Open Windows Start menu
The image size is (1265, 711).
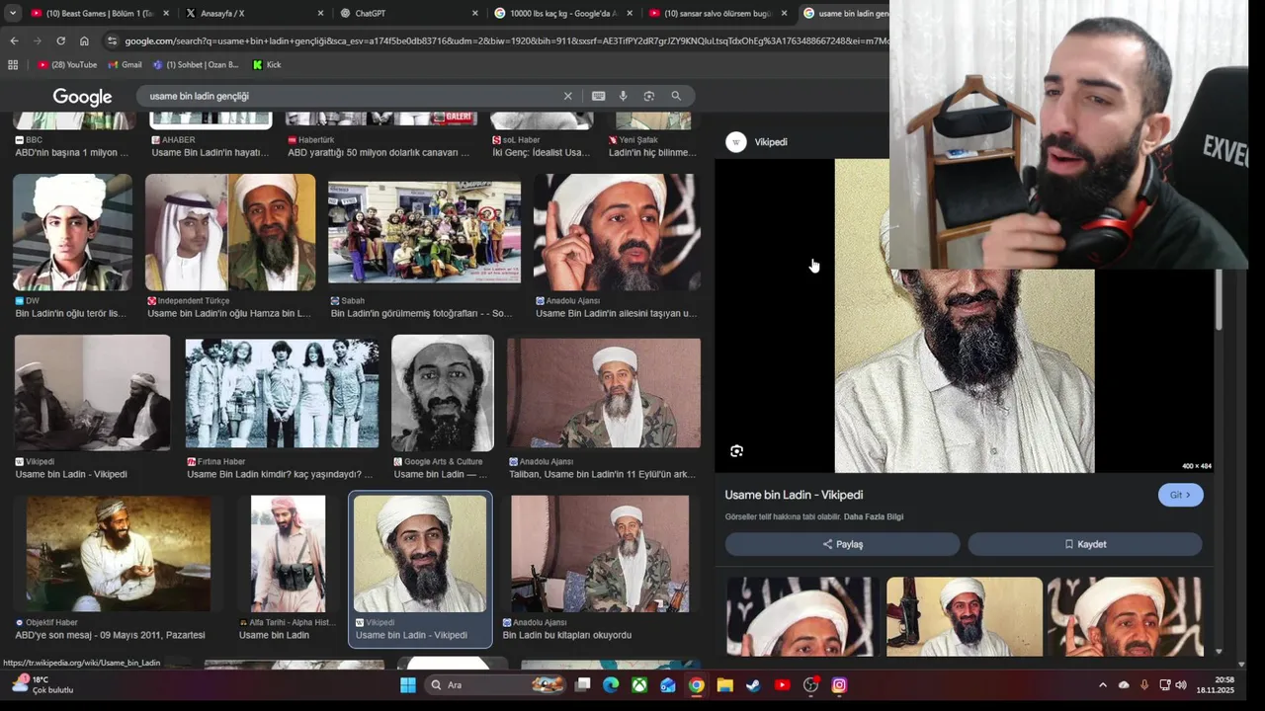407,684
